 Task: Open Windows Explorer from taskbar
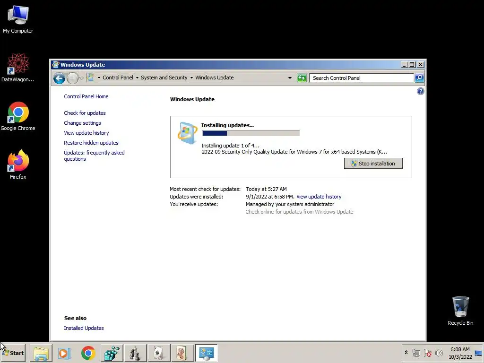[x=41, y=353]
